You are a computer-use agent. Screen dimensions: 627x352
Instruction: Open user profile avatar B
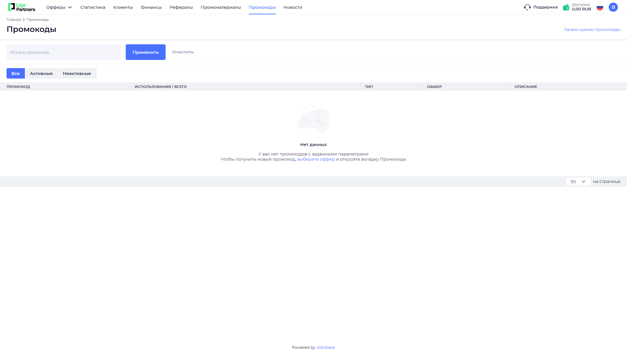[613, 7]
